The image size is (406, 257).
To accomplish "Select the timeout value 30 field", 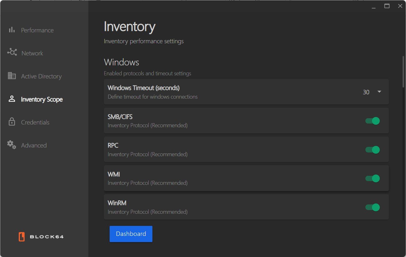I will [366, 92].
